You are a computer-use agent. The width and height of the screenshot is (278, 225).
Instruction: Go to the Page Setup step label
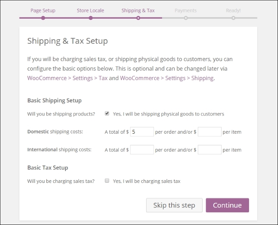click(x=43, y=10)
